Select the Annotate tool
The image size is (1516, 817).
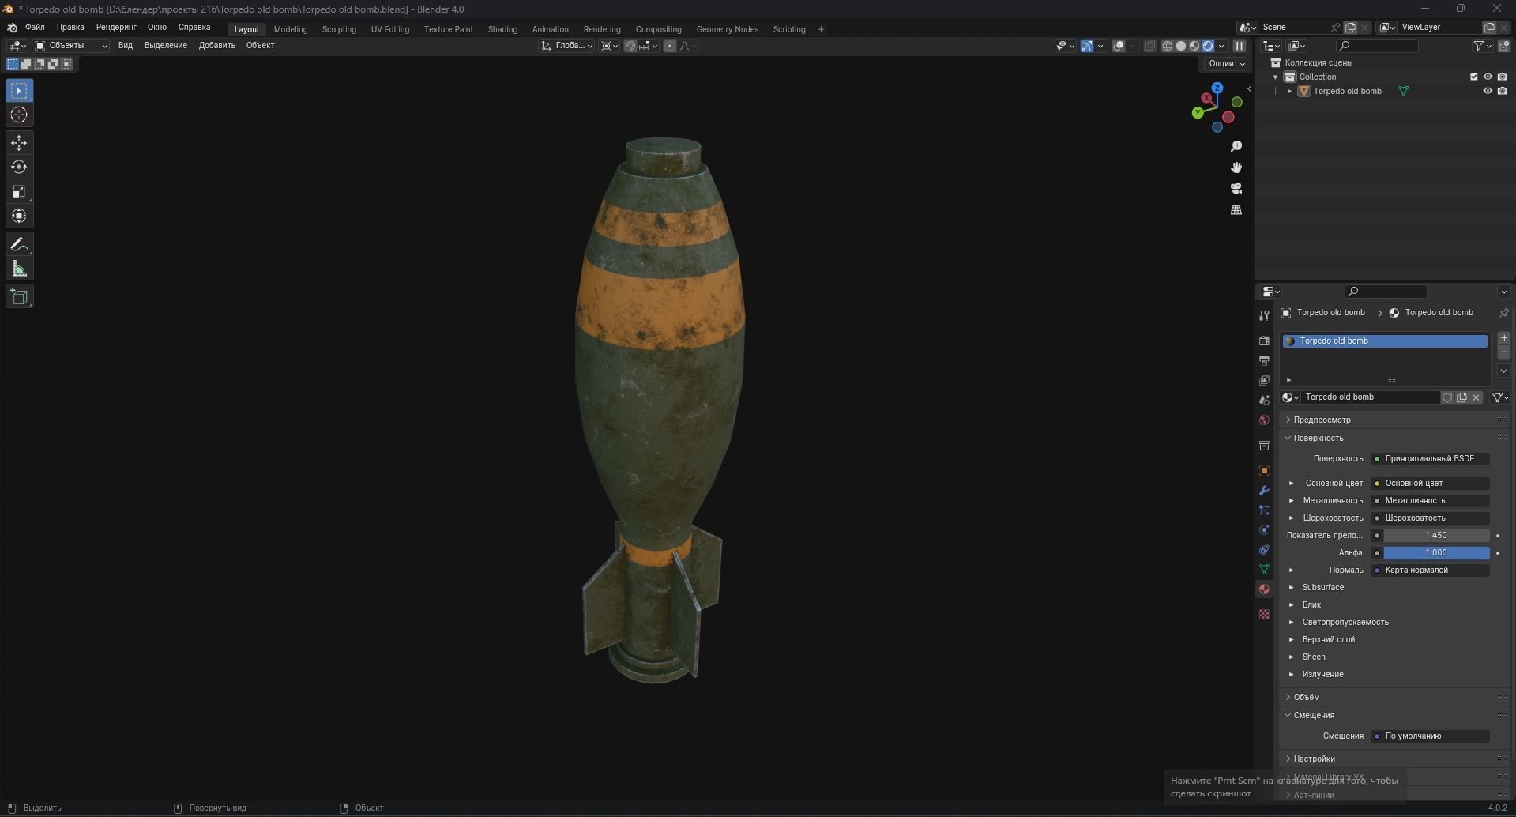[x=19, y=245]
